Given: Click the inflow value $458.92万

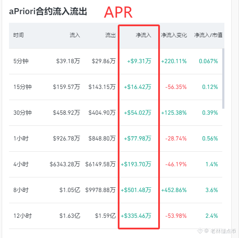Looking at the screenshot, I should tap(67, 113).
